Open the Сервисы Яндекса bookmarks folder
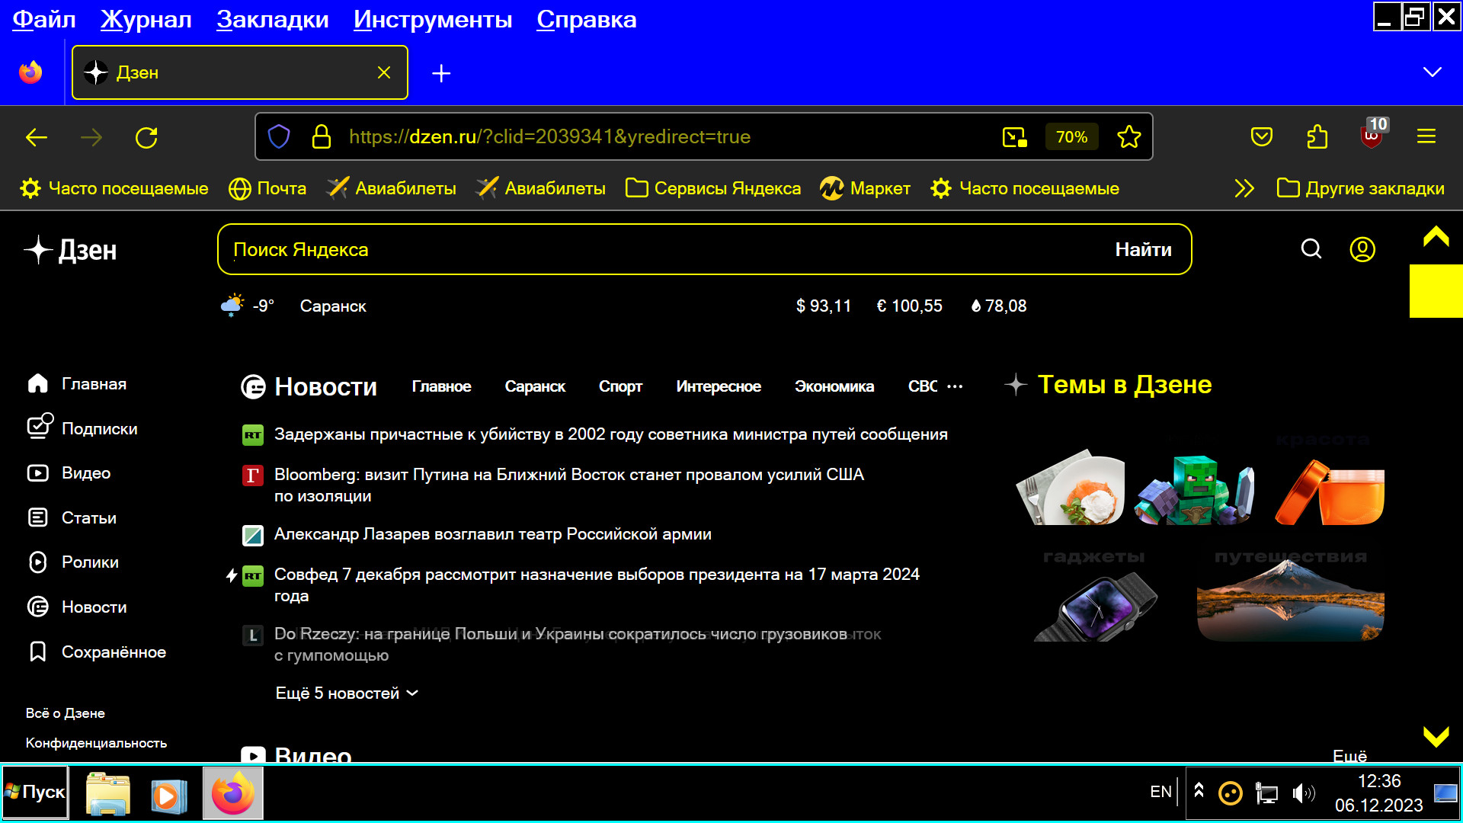The image size is (1463, 823). click(x=713, y=188)
